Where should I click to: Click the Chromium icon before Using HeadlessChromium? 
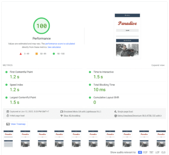click(115, 116)
